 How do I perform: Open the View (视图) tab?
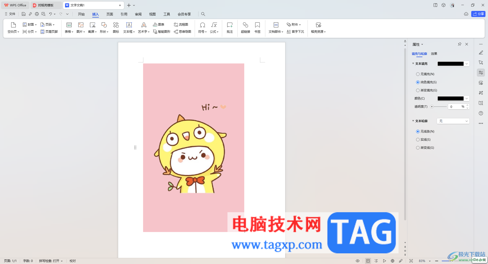(x=152, y=14)
